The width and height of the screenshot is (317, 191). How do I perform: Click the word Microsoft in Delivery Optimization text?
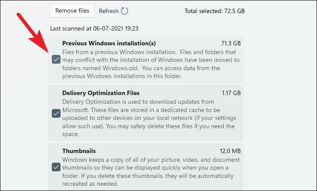[x=76, y=110]
